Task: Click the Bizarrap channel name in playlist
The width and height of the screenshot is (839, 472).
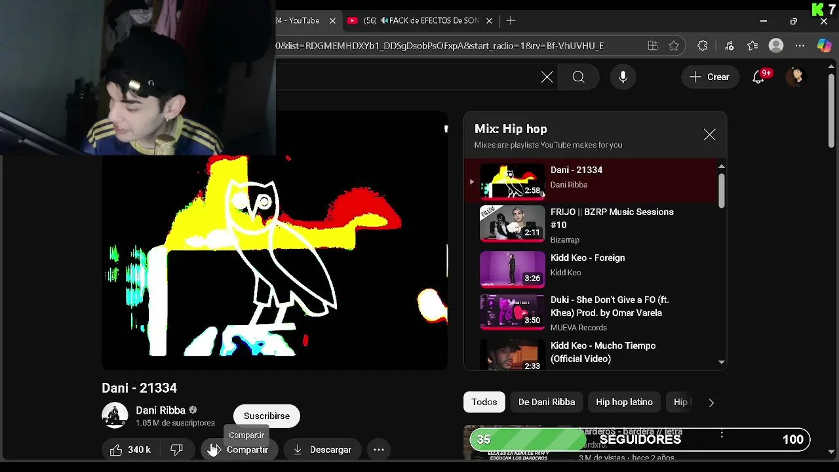Action: [565, 240]
